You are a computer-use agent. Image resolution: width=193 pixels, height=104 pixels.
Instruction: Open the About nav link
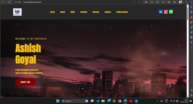(x=62, y=12)
